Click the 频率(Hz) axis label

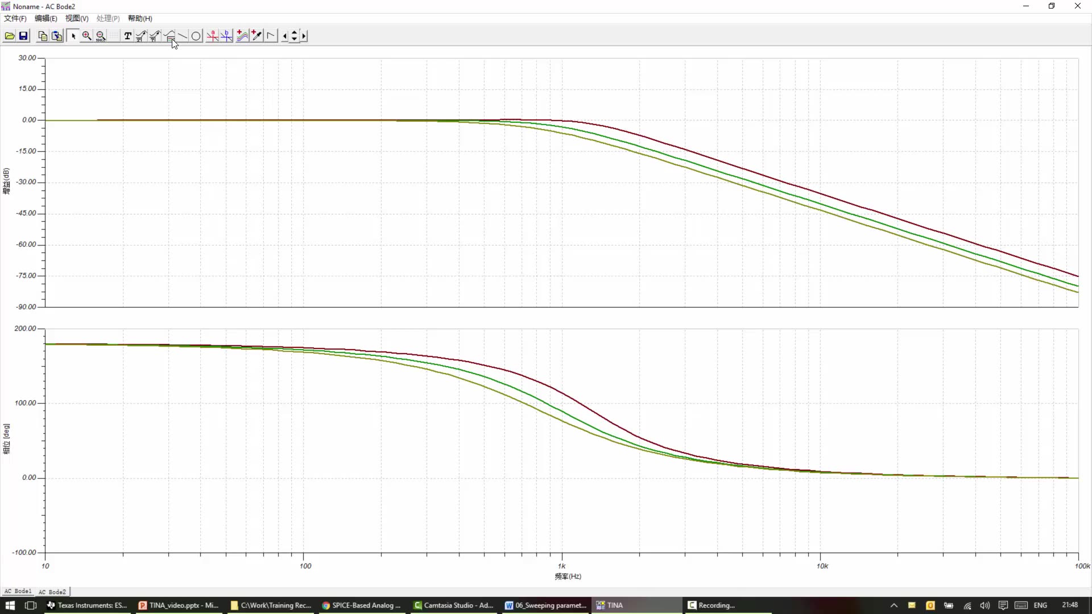568,576
